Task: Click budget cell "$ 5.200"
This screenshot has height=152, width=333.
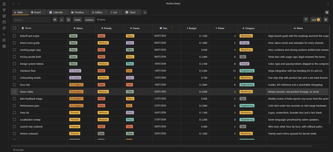Action: [x=195, y=71]
